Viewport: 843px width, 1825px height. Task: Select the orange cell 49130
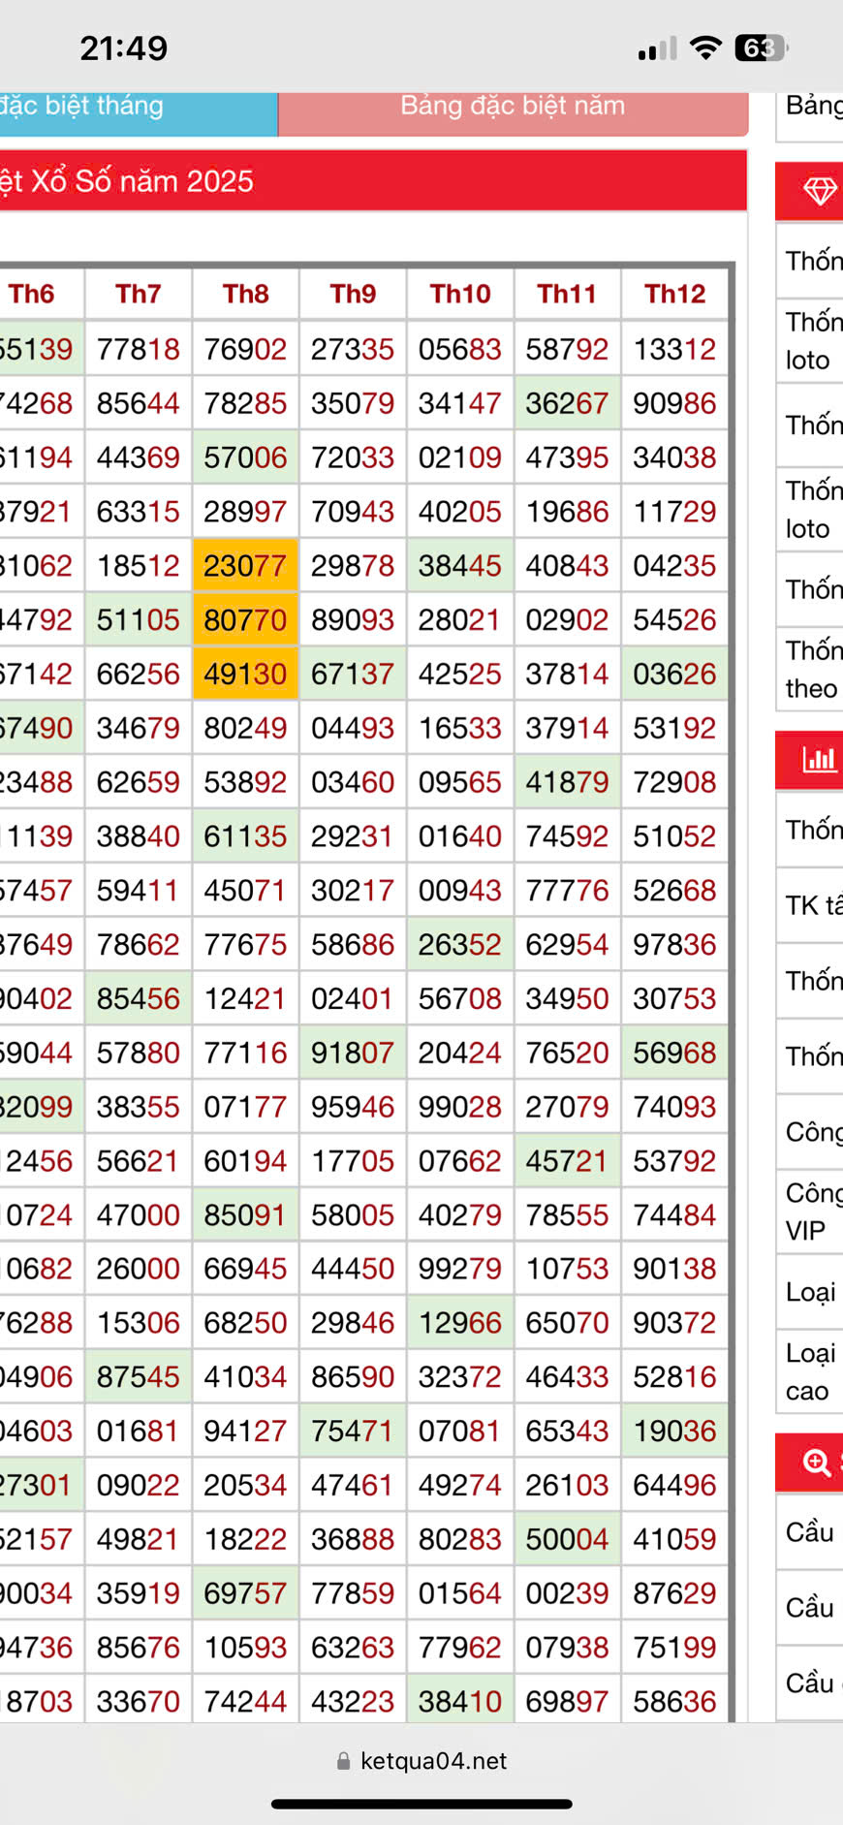pyautogui.click(x=245, y=674)
